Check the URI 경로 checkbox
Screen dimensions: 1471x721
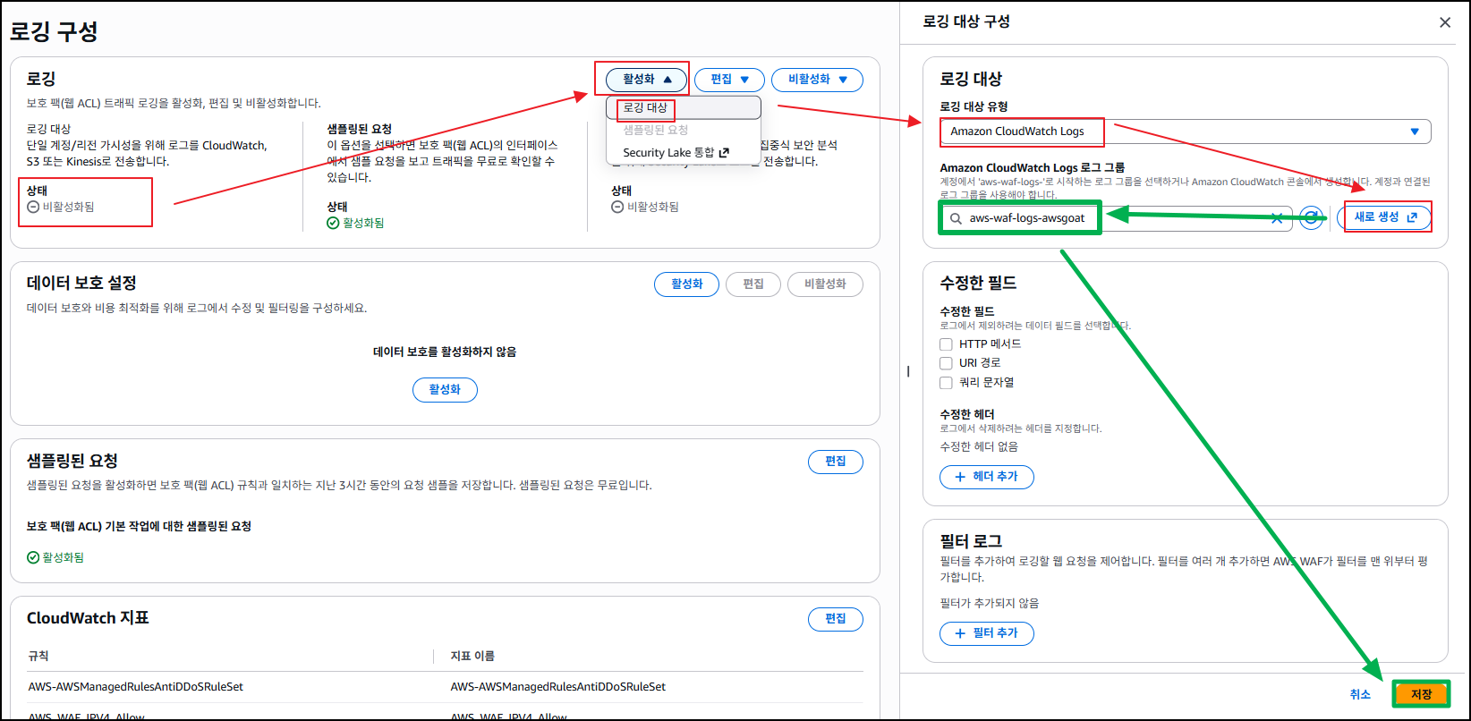(x=946, y=363)
